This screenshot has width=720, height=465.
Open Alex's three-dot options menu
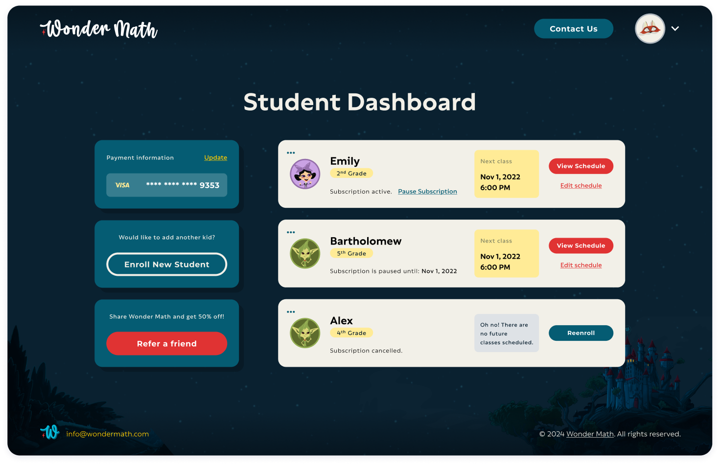291,312
